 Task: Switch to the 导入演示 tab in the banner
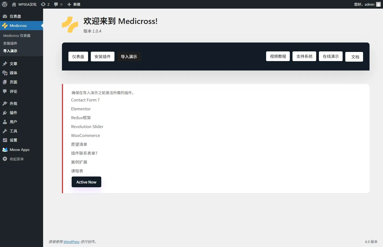tap(129, 57)
